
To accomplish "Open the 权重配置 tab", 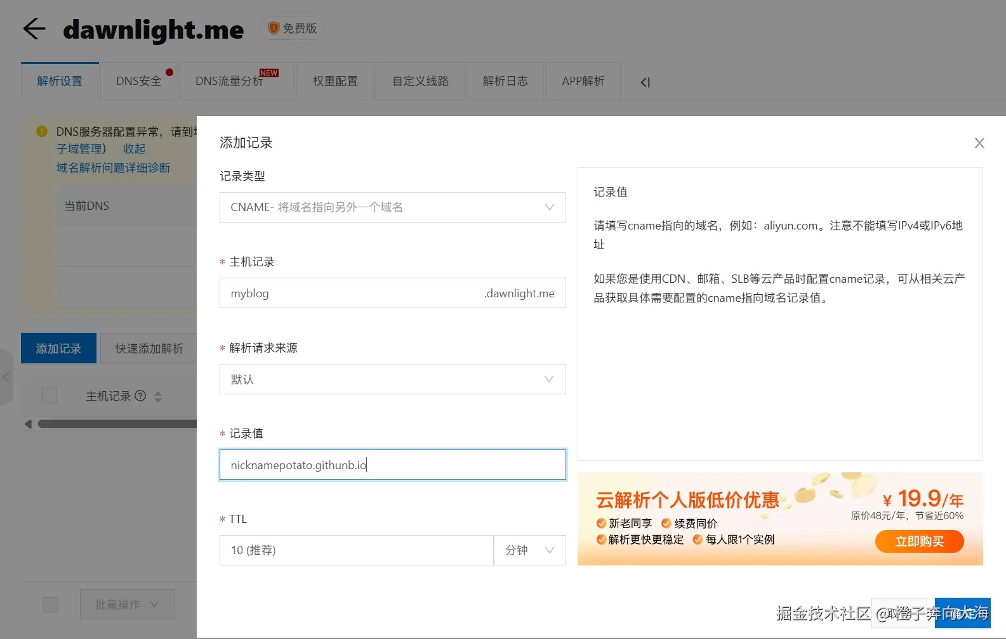I will tap(335, 81).
